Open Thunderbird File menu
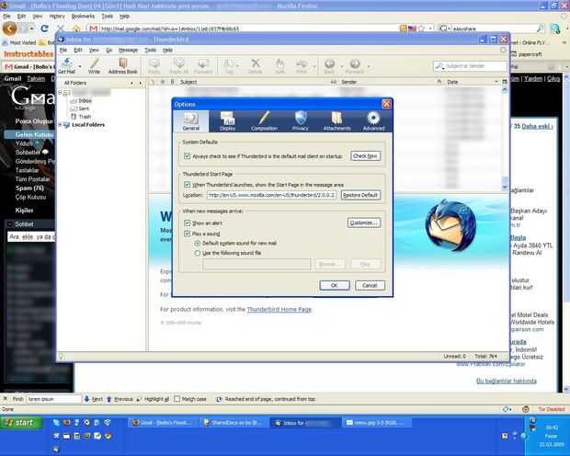 coord(63,51)
